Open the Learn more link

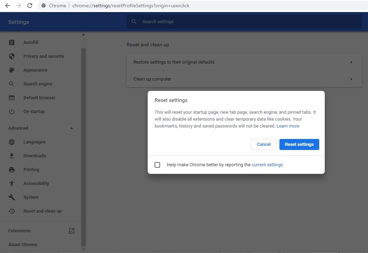tap(288, 126)
